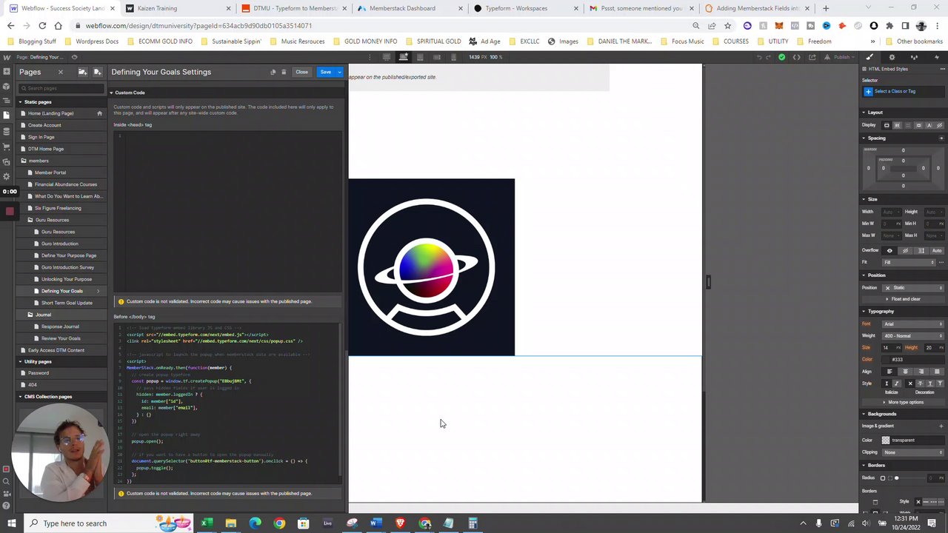Screen dimensions: 948x533
Task: Collapse the Utility pages group
Action: 20,361
